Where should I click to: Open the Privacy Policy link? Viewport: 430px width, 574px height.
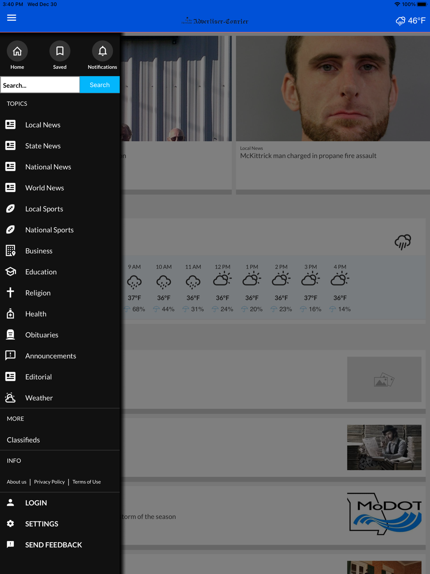coord(49,482)
